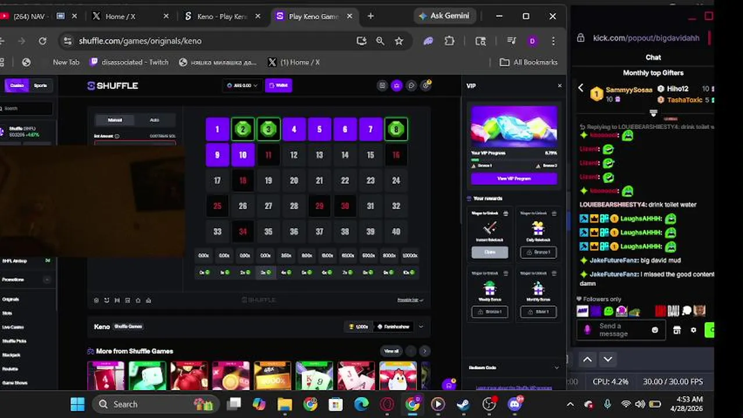Image resolution: width=743 pixels, height=418 pixels.
Task: Click the second icon in Keno bottom toolbar
Action: click(106, 300)
